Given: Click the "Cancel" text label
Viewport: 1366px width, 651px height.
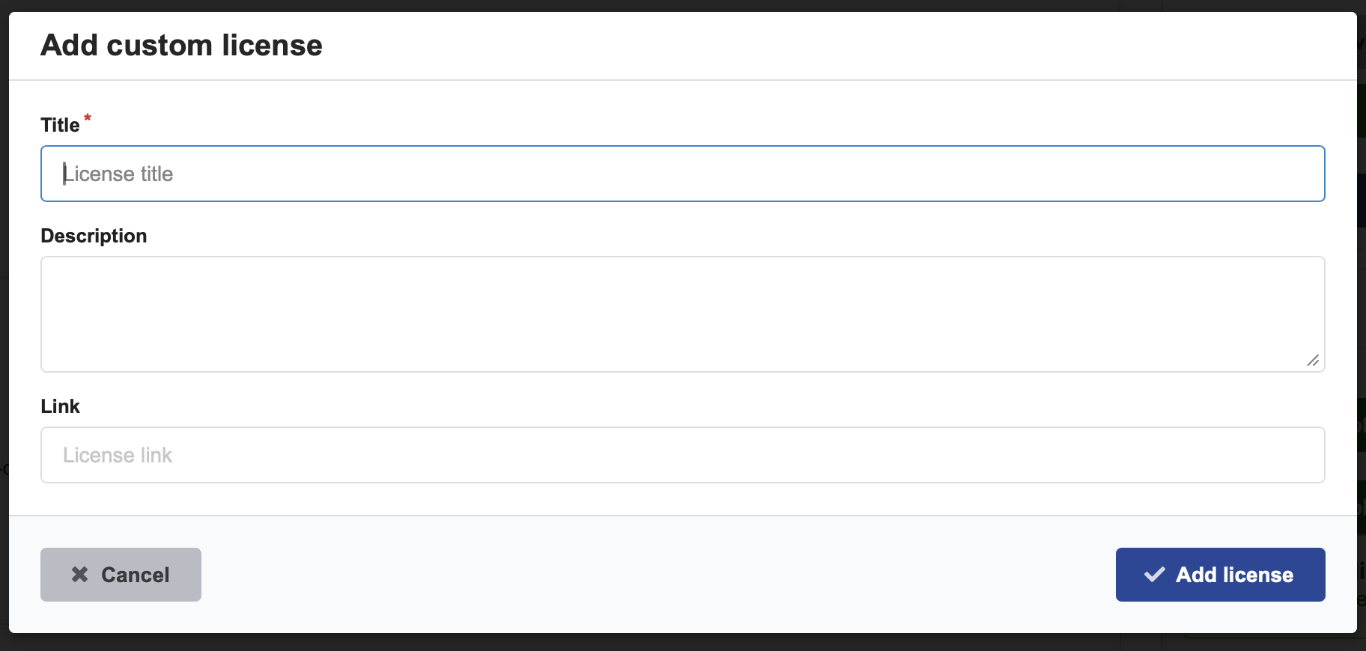Looking at the screenshot, I should (136, 575).
